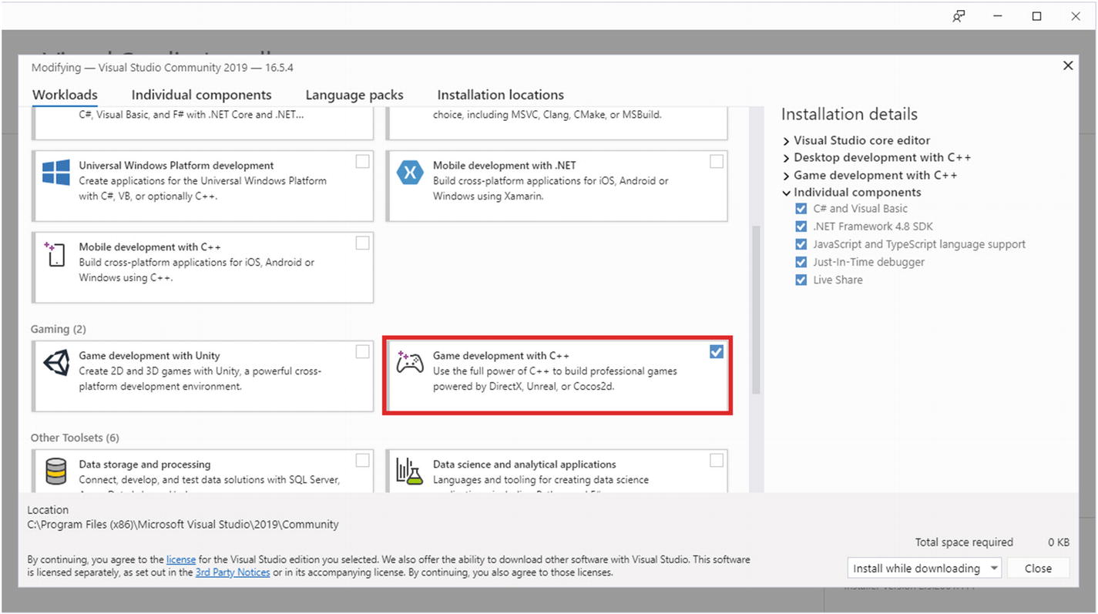Uncheck Game development with C++ workload
The width and height of the screenshot is (1098, 614).
click(x=717, y=352)
